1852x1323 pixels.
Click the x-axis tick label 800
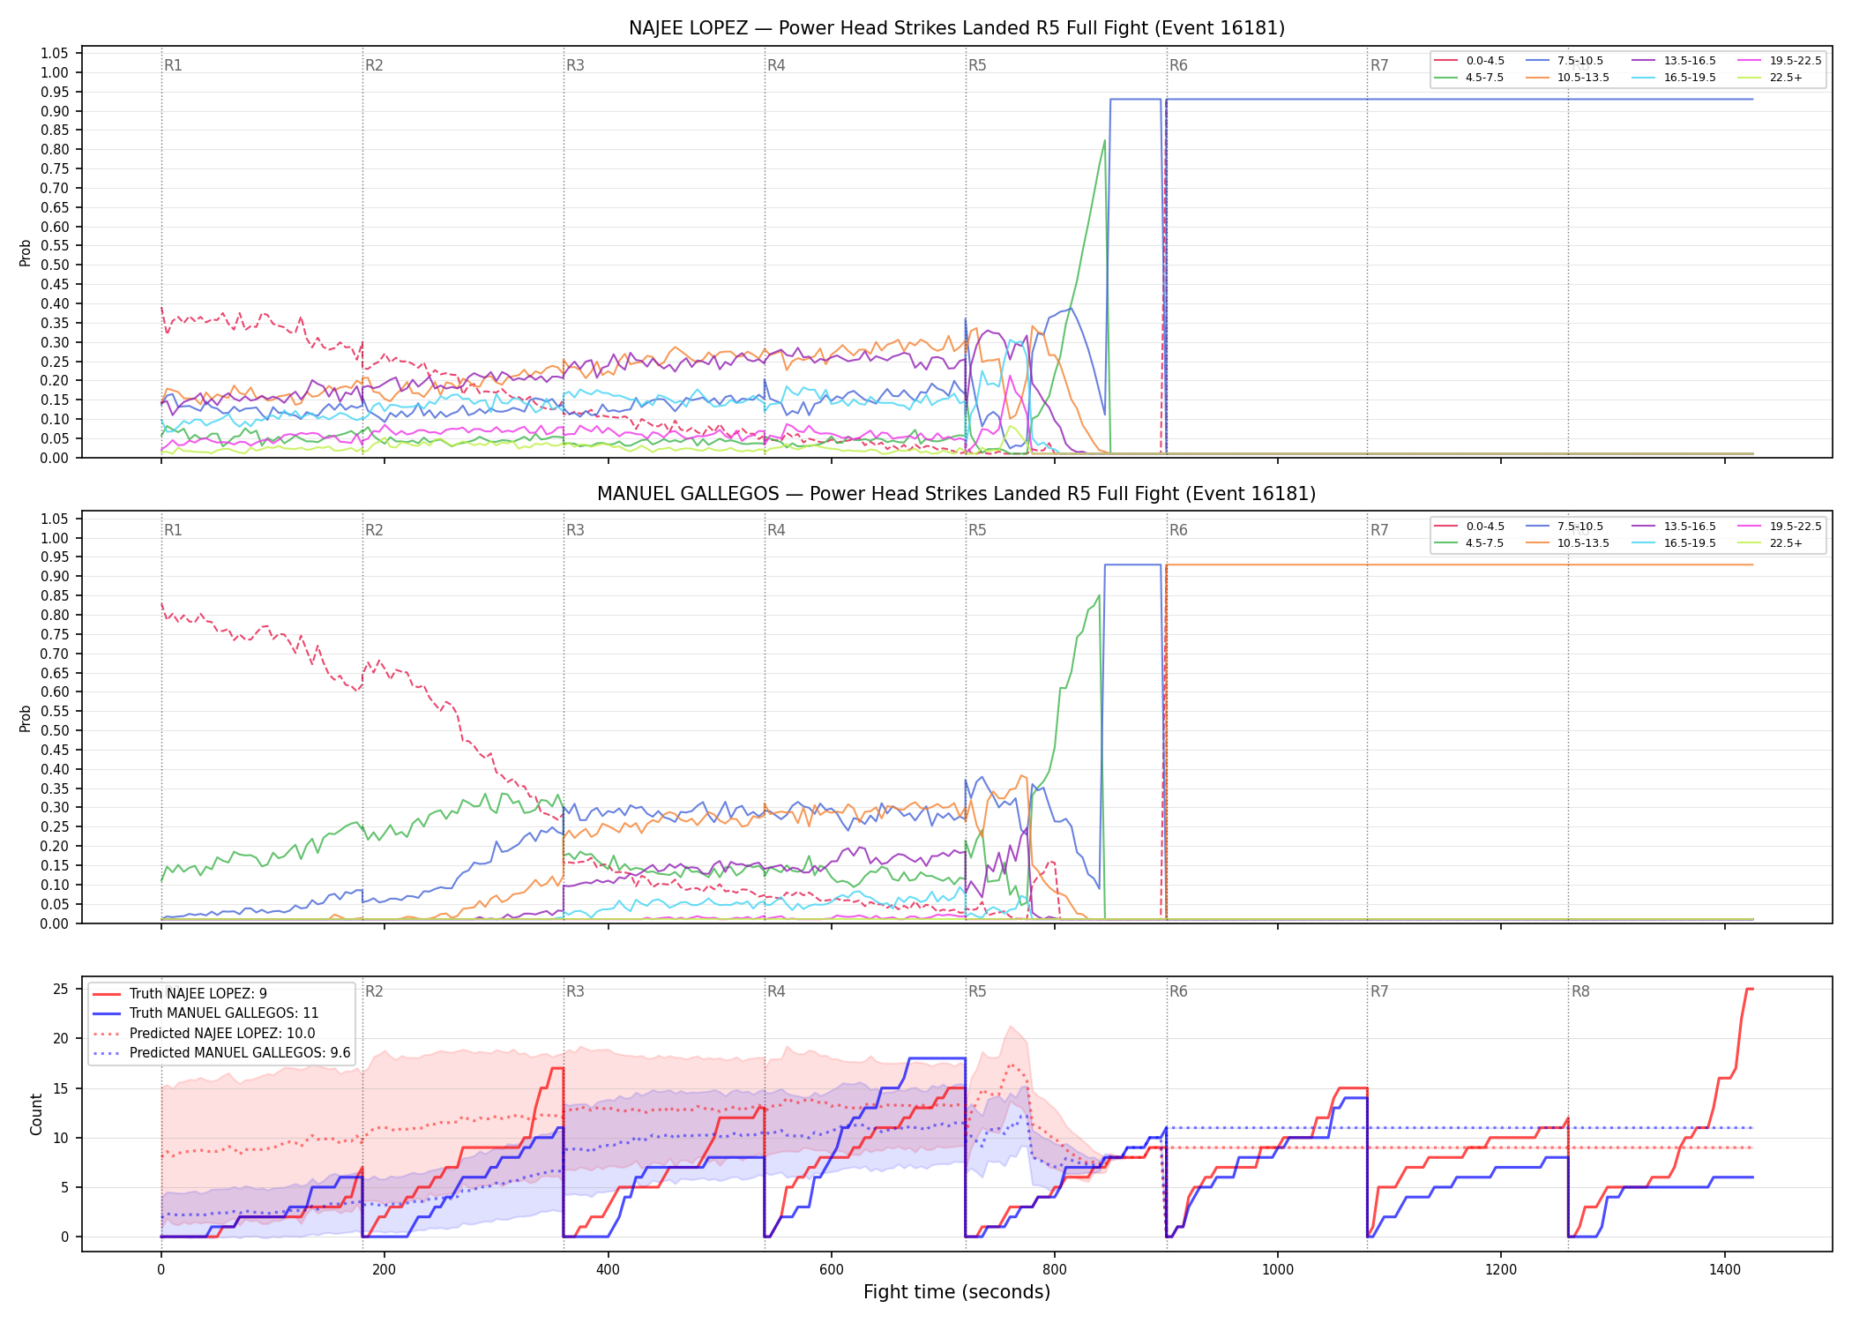1055,1269
